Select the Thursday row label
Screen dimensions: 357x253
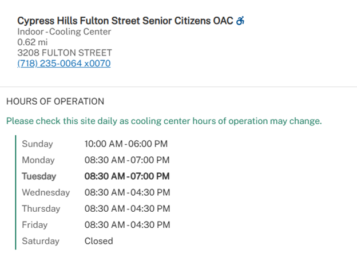click(x=42, y=208)
